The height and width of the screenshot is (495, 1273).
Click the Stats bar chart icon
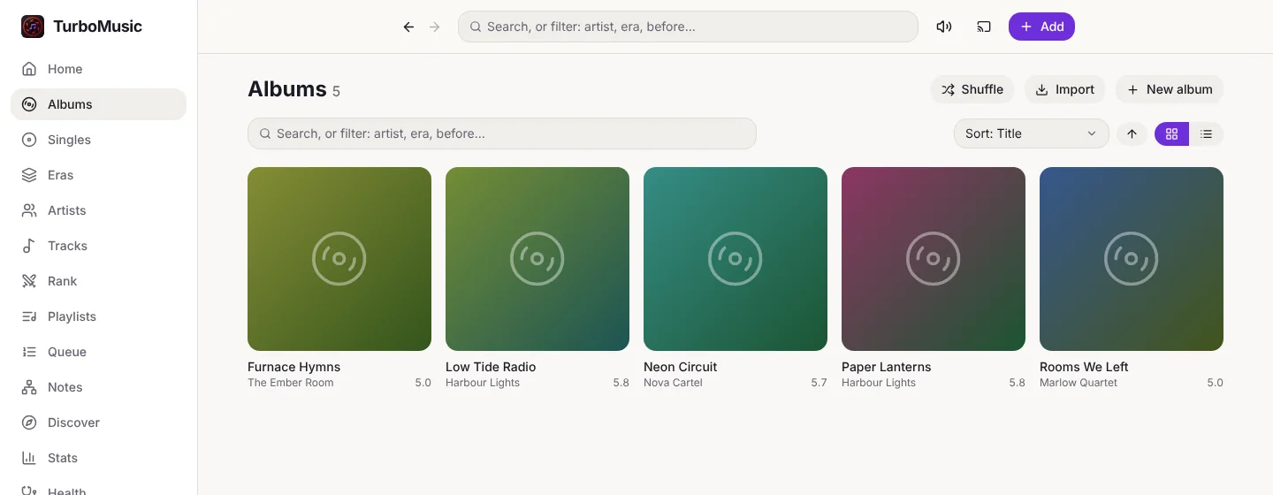point(29,458)
